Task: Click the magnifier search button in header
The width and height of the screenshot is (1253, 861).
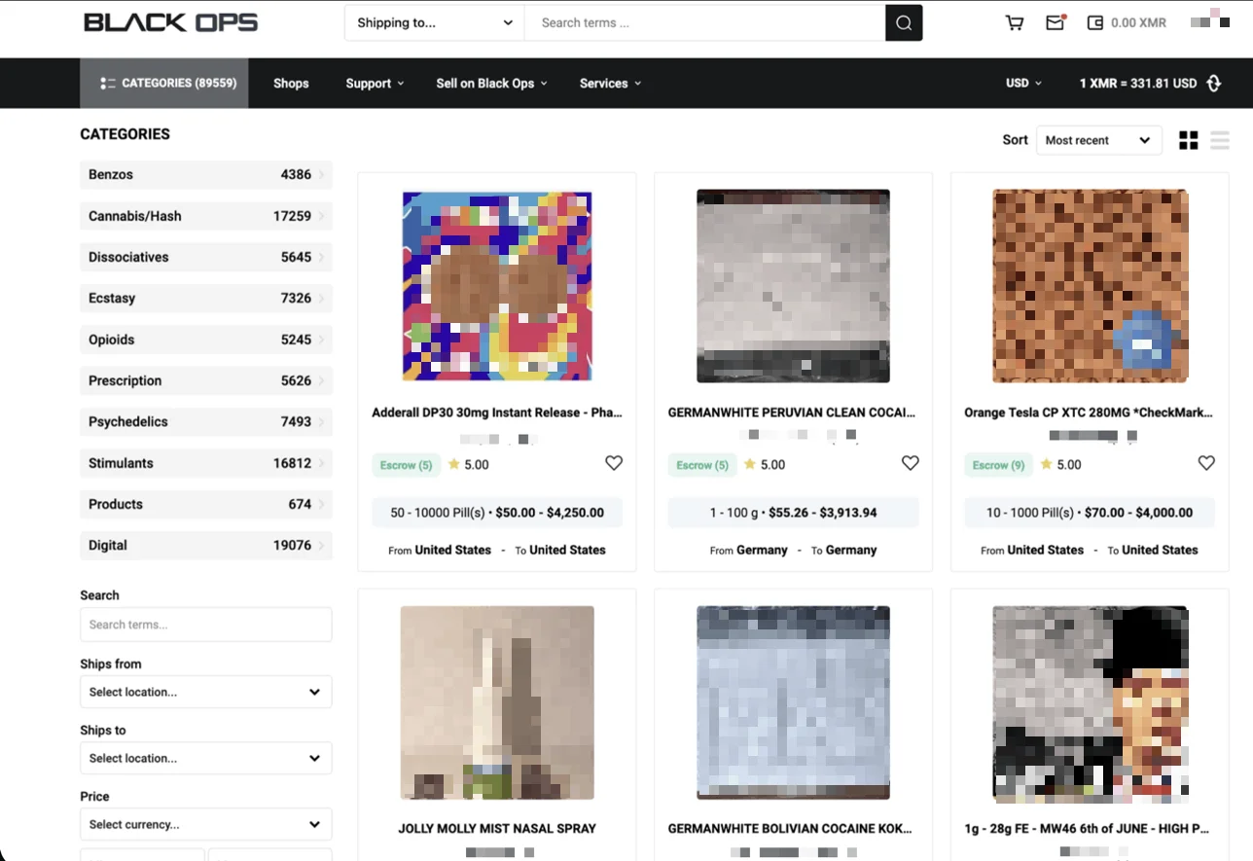Action: click(904, 23)
